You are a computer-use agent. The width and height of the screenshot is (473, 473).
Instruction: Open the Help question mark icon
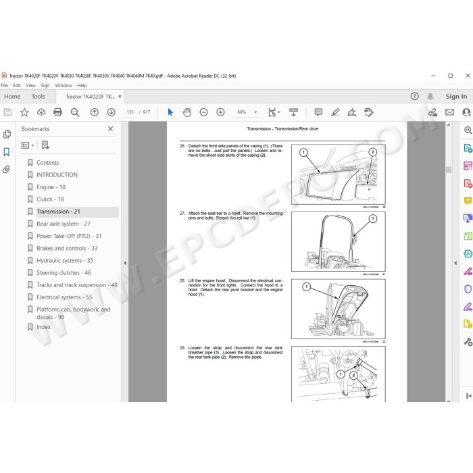pyautogui.click(x=414, y=96)
